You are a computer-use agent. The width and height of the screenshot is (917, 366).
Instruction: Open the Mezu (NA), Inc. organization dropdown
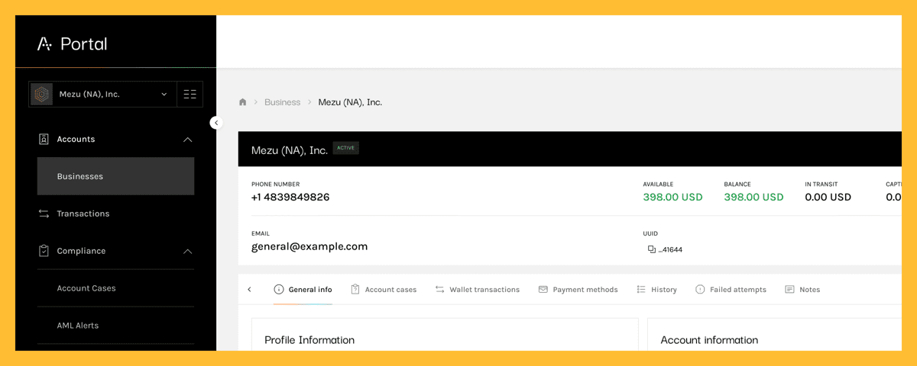point(102,95)
